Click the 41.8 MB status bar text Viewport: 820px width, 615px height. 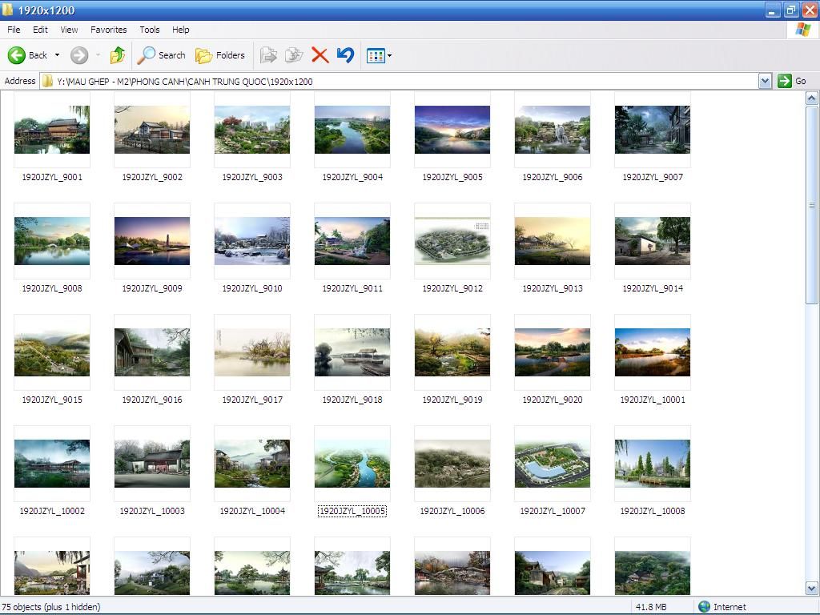point(651,607)
